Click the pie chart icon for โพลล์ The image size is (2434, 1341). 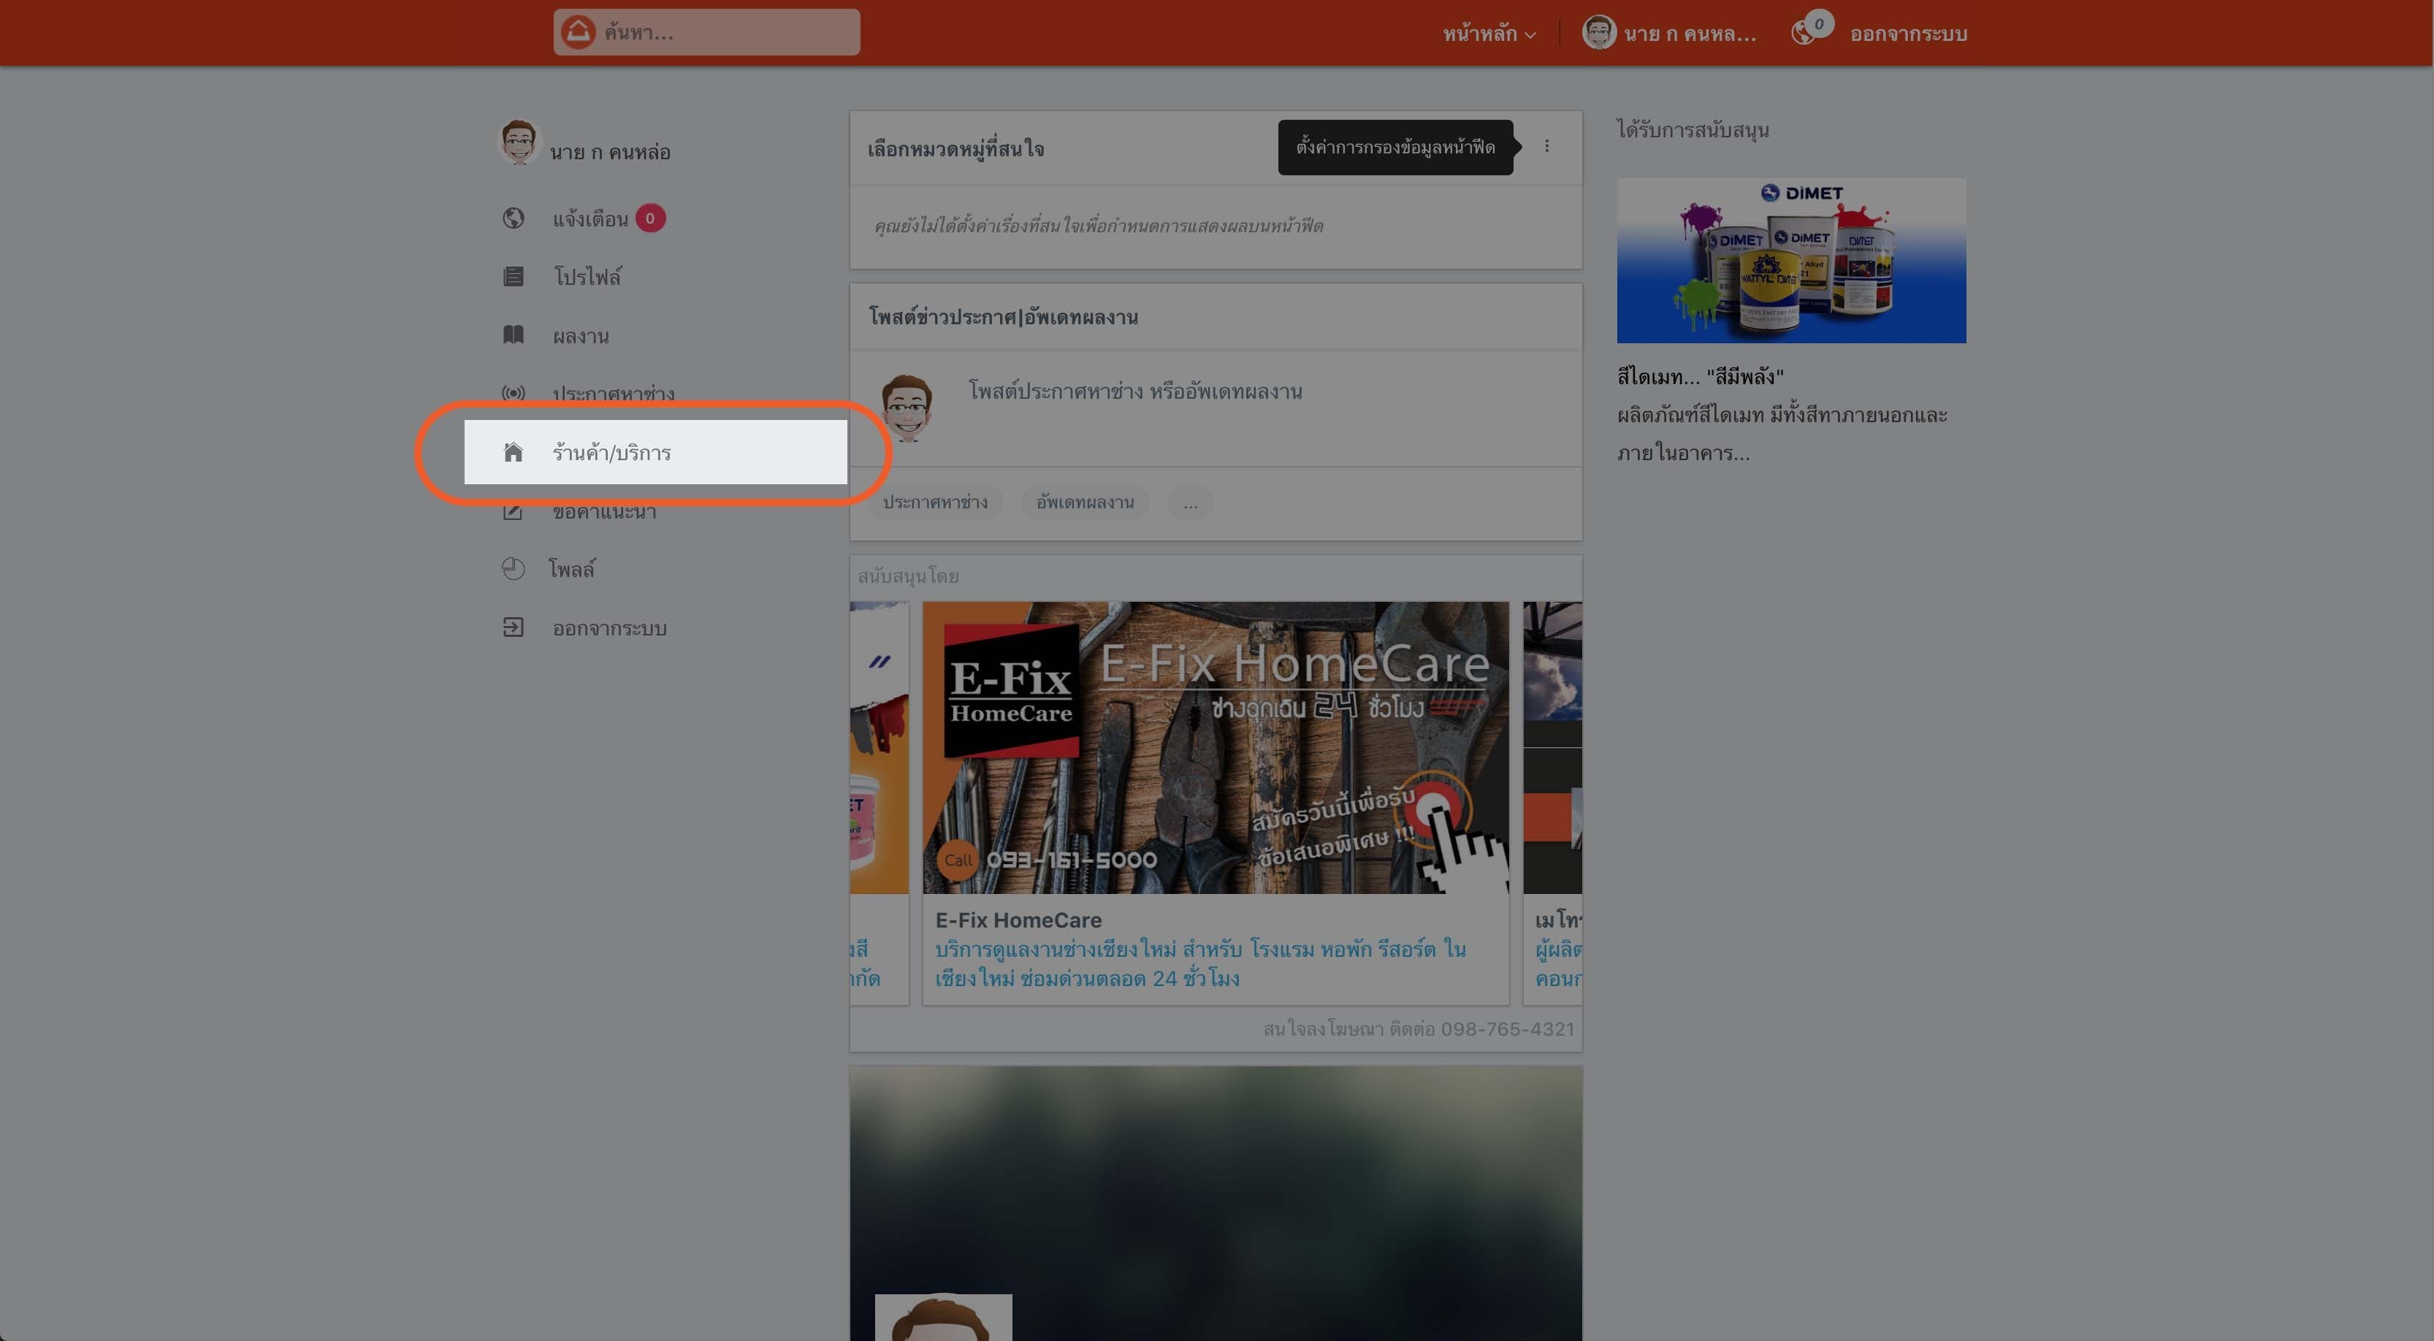point(513,569)
